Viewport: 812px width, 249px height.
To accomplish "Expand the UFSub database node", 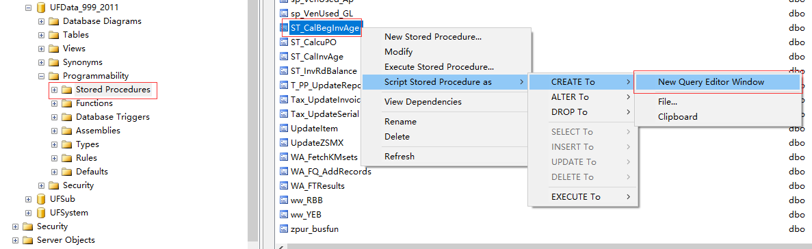I will 29,199.
